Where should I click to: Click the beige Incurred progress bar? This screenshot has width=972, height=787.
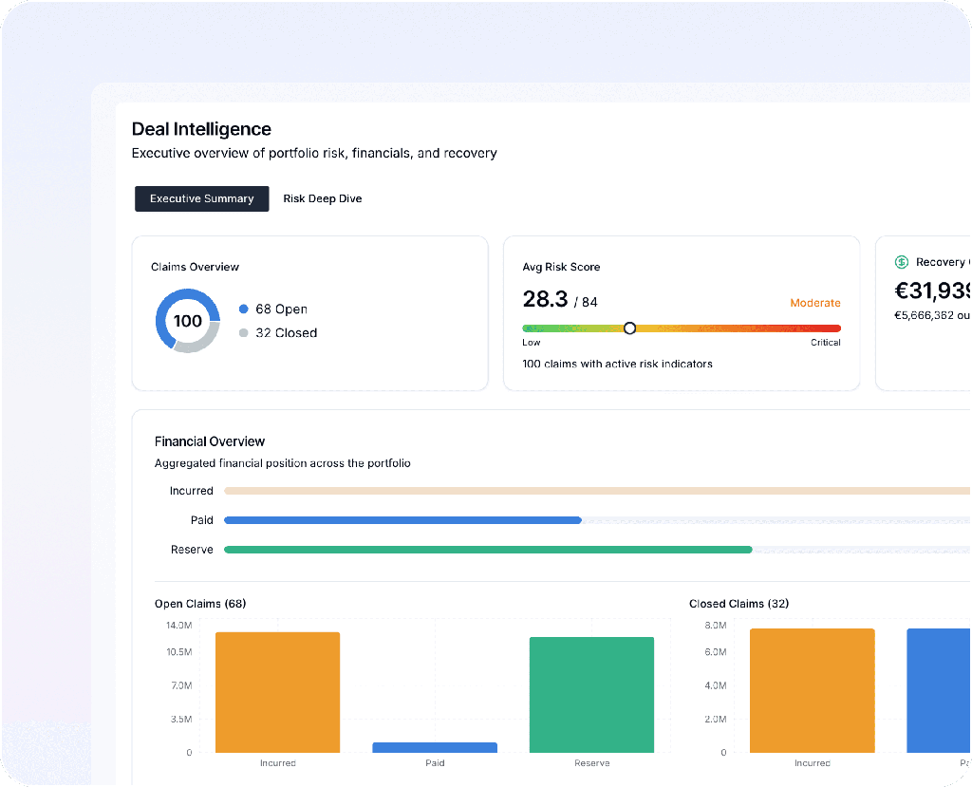(597, 491)
